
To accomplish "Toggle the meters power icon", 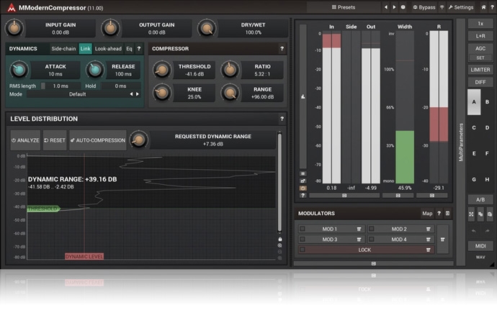I will coord(303,188).
